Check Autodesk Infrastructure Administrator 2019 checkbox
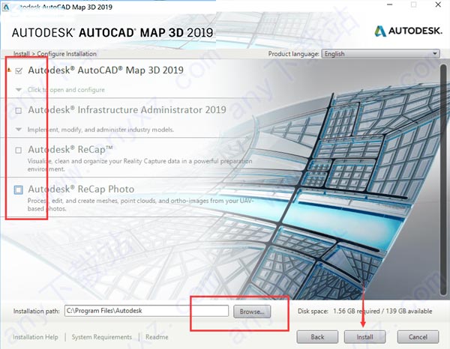The height and width of the screenshot is (349, 450). pyautogui.click(x=18, y=110)
